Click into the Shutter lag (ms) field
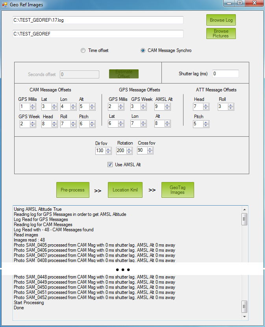This screenshot has height=327, width=265. (x=225, y=74)
